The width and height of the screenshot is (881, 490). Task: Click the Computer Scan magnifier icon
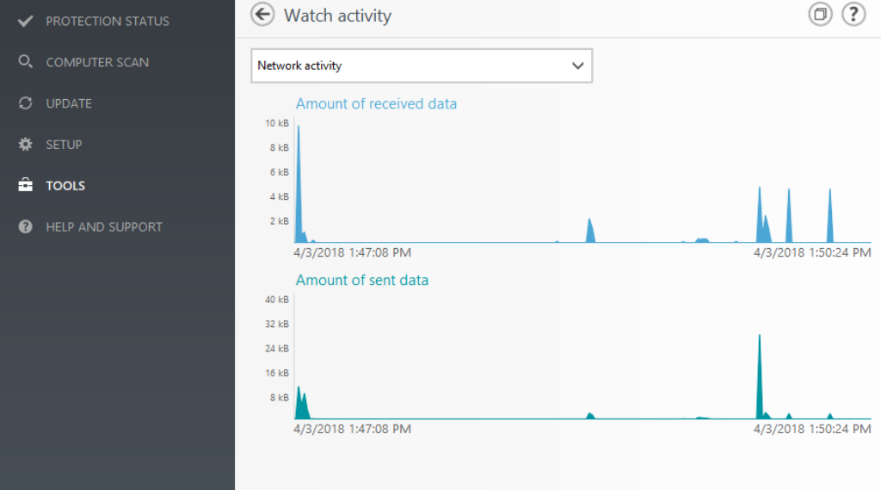(x=26, y=62)
